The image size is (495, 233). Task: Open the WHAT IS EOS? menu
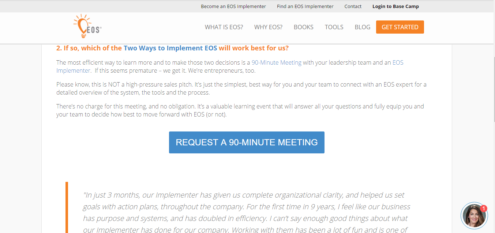[224, 27]
